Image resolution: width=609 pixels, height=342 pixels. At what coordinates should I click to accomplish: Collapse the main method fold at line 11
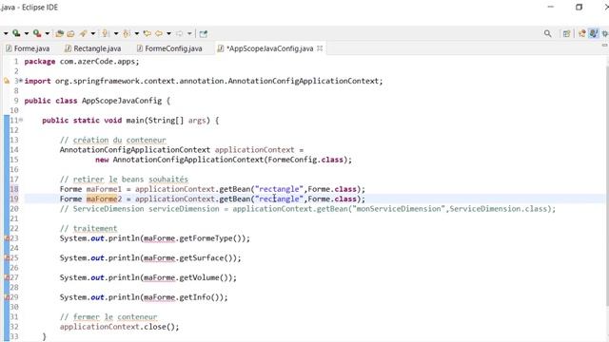pyautogui.click(x=21, y=121)
